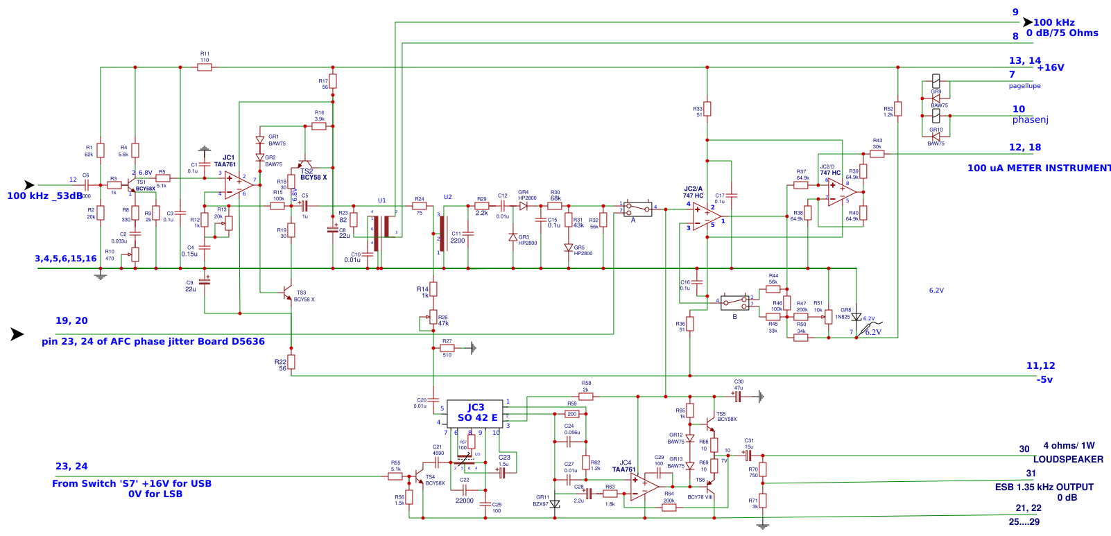Click the relay coil on pagellupe line

pos(936,81)
